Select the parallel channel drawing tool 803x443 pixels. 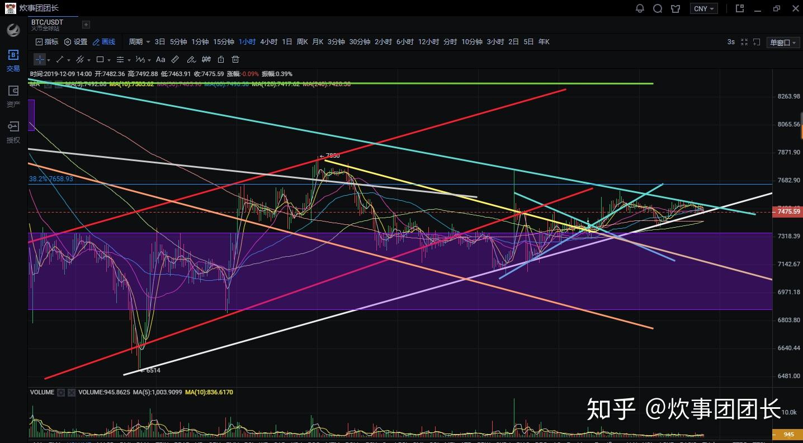pos(80,59)
